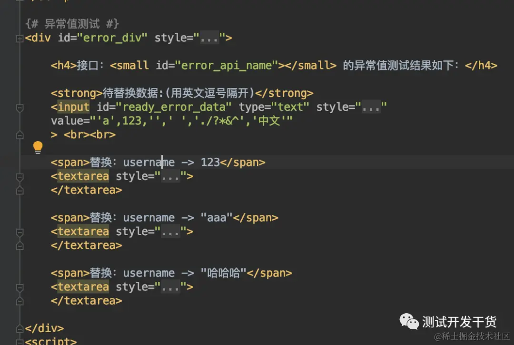Viewport: 514px width, 345px height.
Task: Click the id value "error_div"
Action: click(112, 38)
